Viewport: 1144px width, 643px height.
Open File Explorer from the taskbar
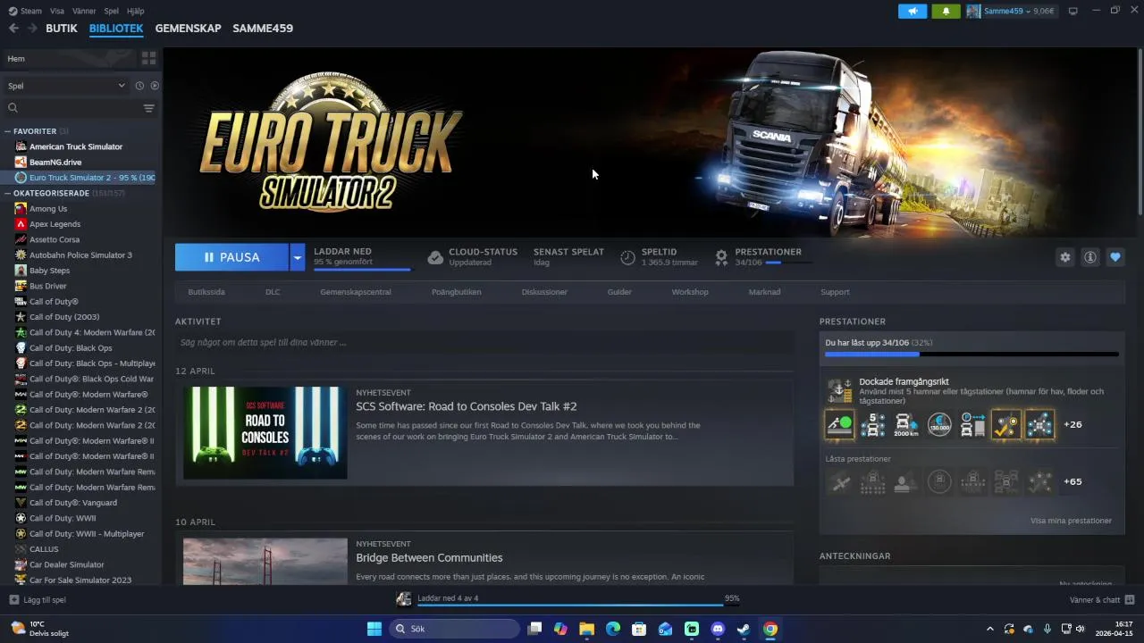(586, 629)
